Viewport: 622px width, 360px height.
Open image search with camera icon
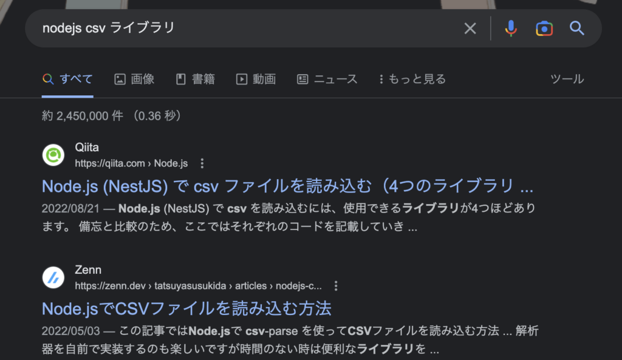[x=544, y=29]
